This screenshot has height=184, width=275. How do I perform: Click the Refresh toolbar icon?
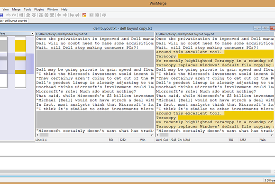(x=104, y=15)
